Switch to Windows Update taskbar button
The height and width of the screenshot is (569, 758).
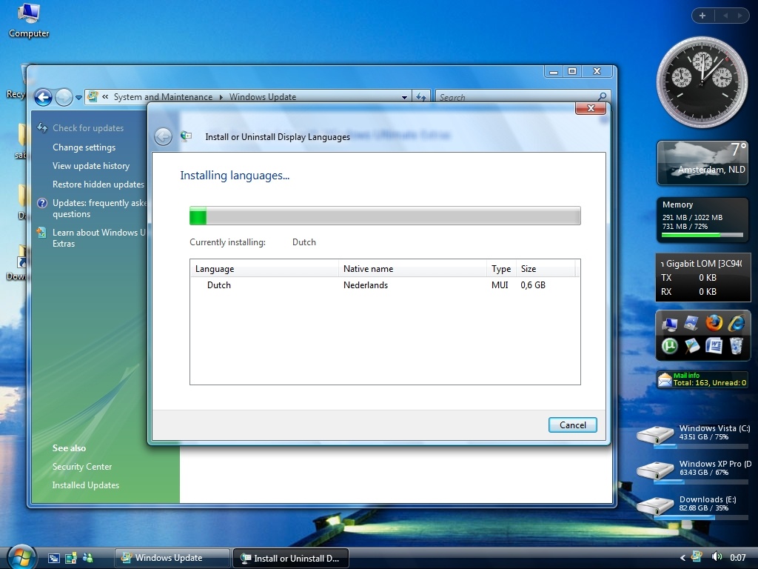pos(172,558)
